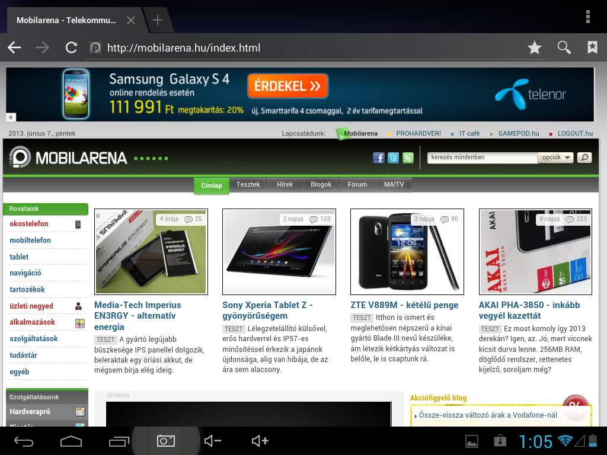This screenshot has height=455, width=607.
Task: Open the LOGOUT.hu site link
Action: click(575, 133)
